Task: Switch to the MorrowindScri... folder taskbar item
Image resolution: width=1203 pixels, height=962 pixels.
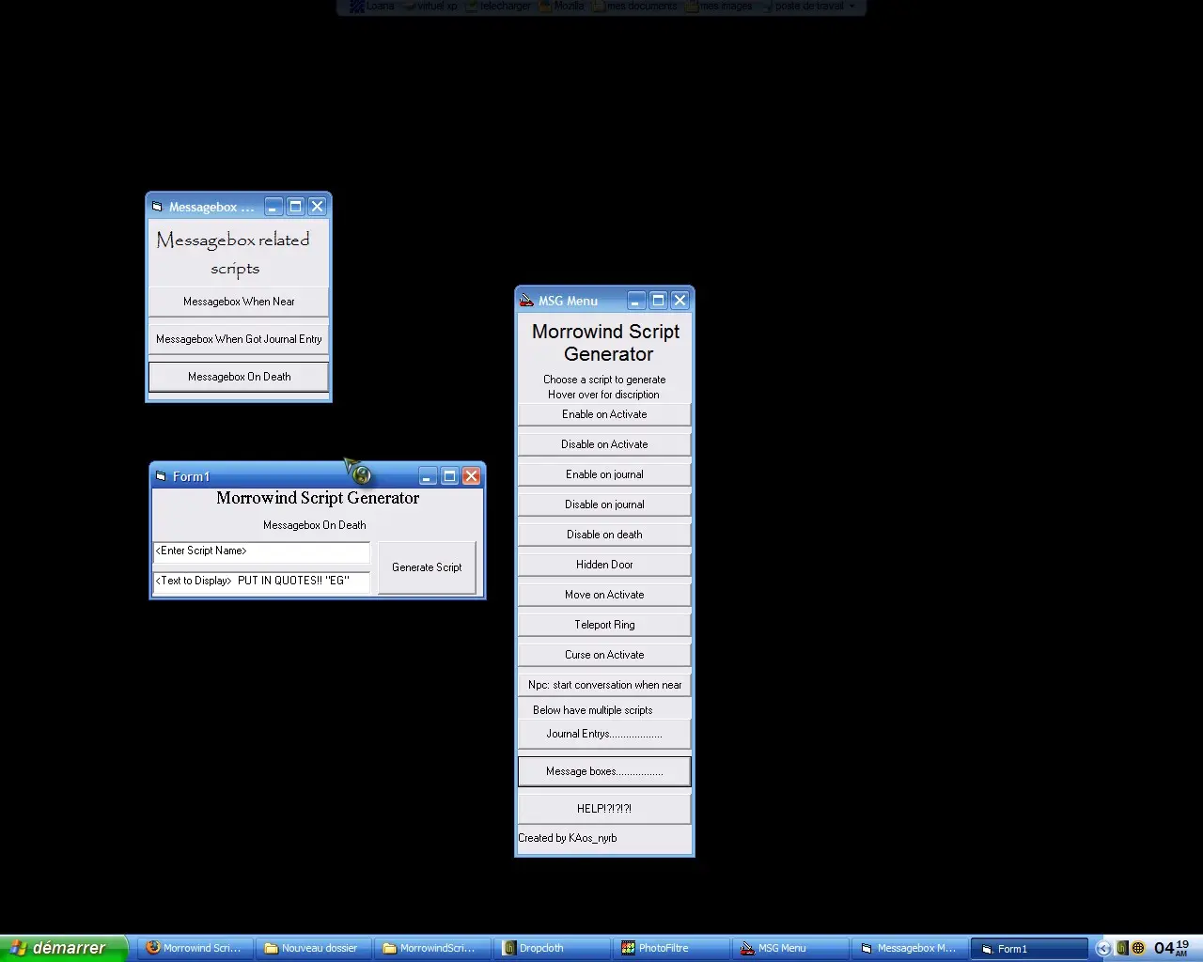Action: [x=432, y=949]
